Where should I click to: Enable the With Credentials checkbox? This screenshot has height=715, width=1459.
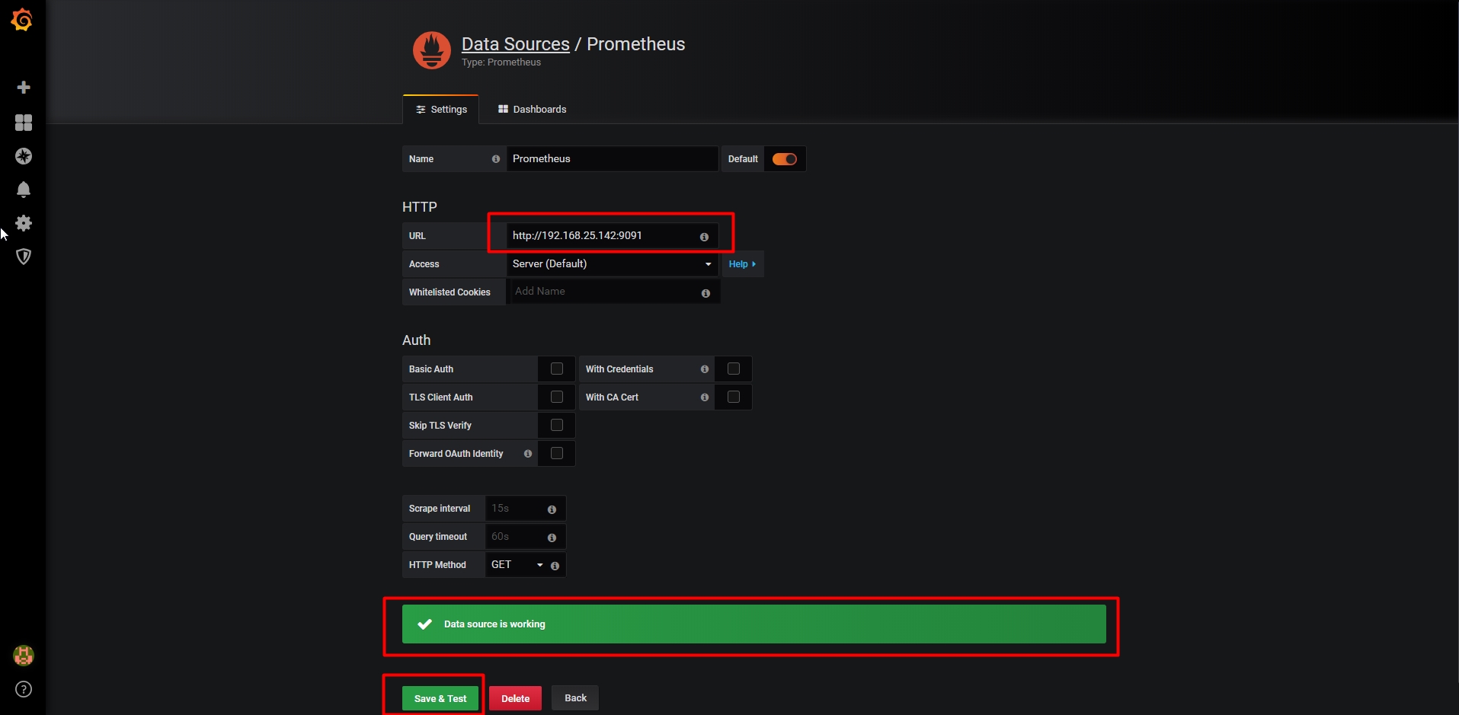pyautogui.click(x=734, y=369)
